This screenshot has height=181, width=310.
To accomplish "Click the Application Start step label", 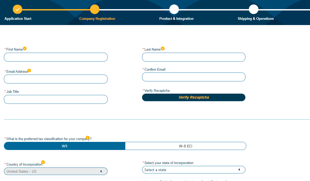I will 18,19.
